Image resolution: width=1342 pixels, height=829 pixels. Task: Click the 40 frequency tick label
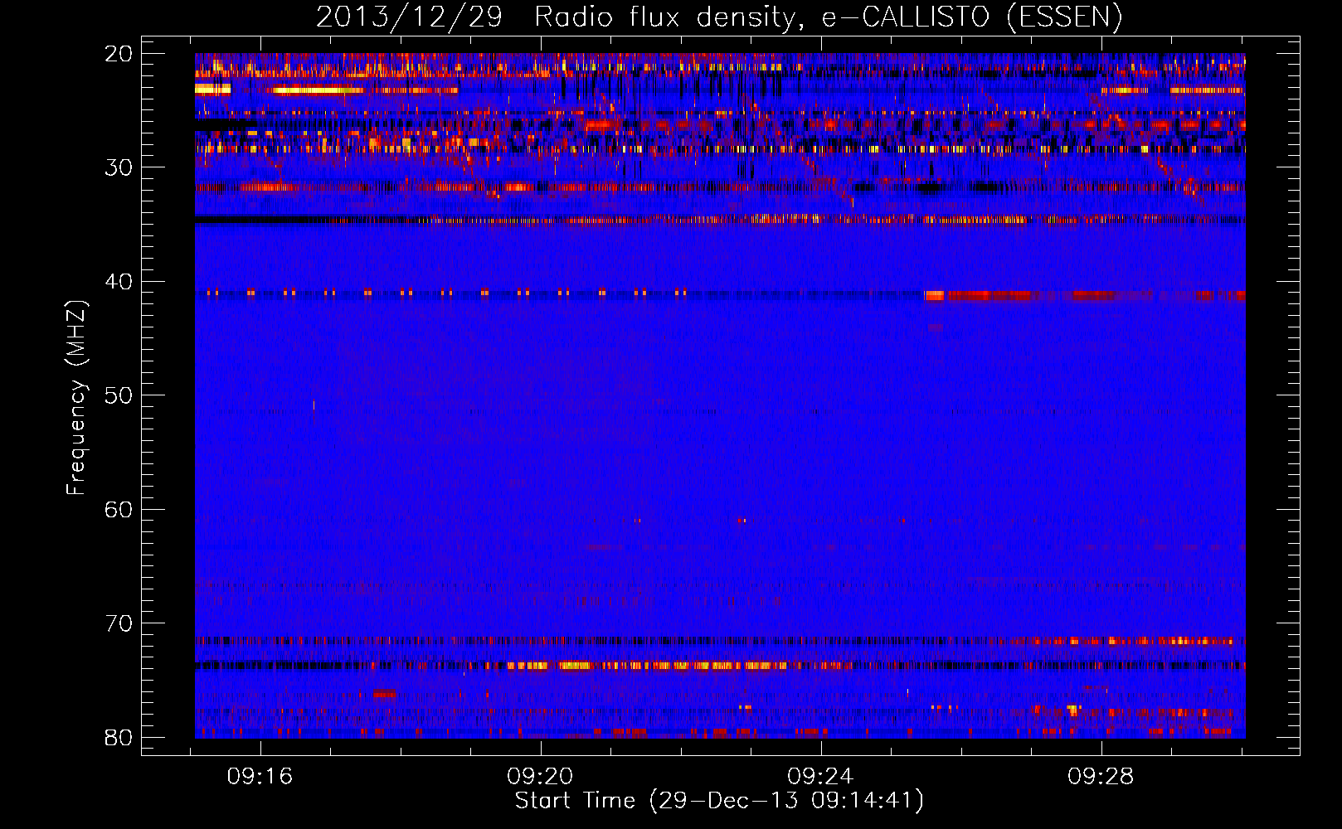point(119,282)
